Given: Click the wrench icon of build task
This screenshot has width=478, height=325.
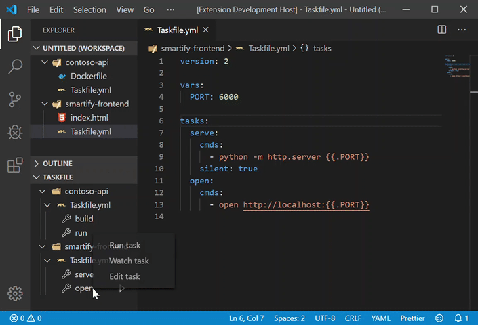Looking at the screenshot, I should click(66, 219).
